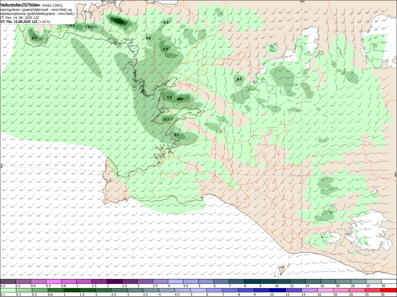Click the 0.3 light green rain swatch
Viewport: 397px width, 297px height.
coord(24,290)
